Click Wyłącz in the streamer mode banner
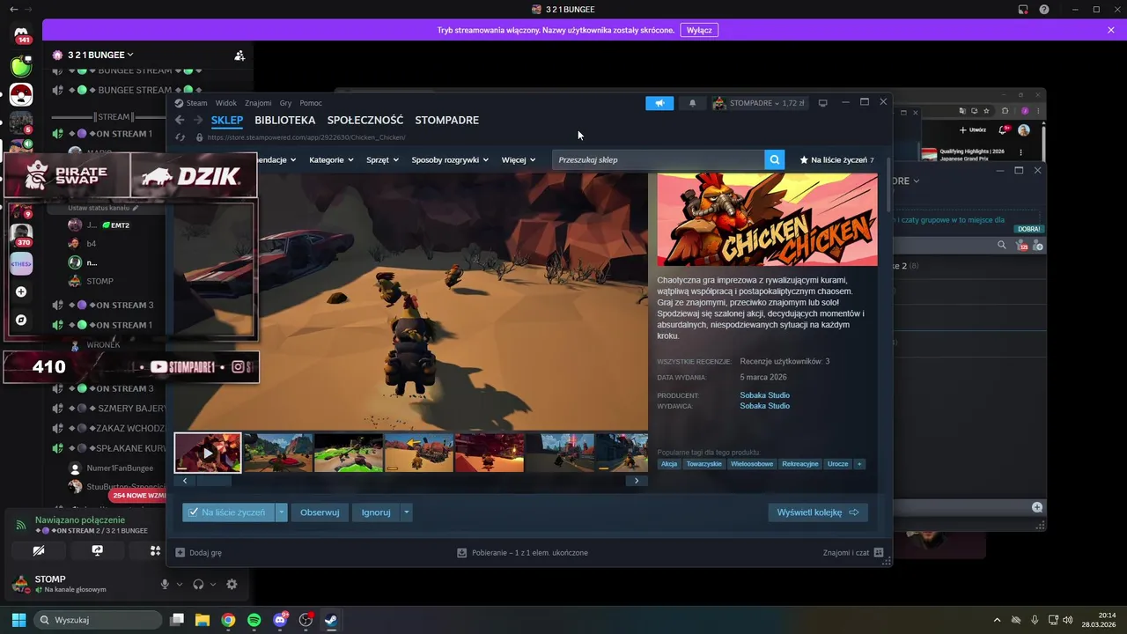Image resolution: width=1127 pixels, height=634 pixels. [x=699, y=30]
